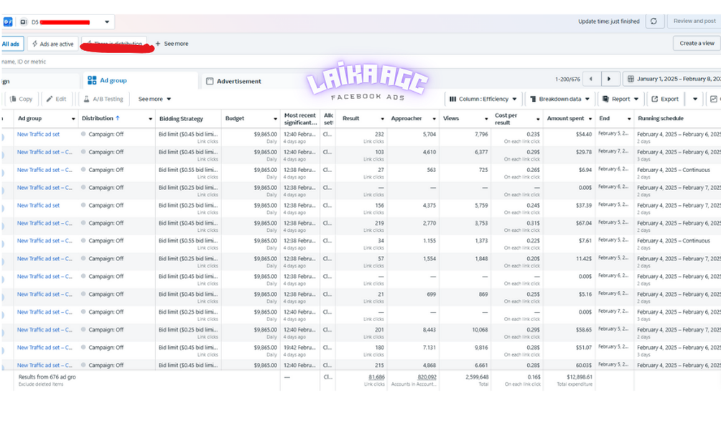The image size is (721, 423).
Task: Expand the Breakdown data dropdown
Action: (x=559, y=99)
